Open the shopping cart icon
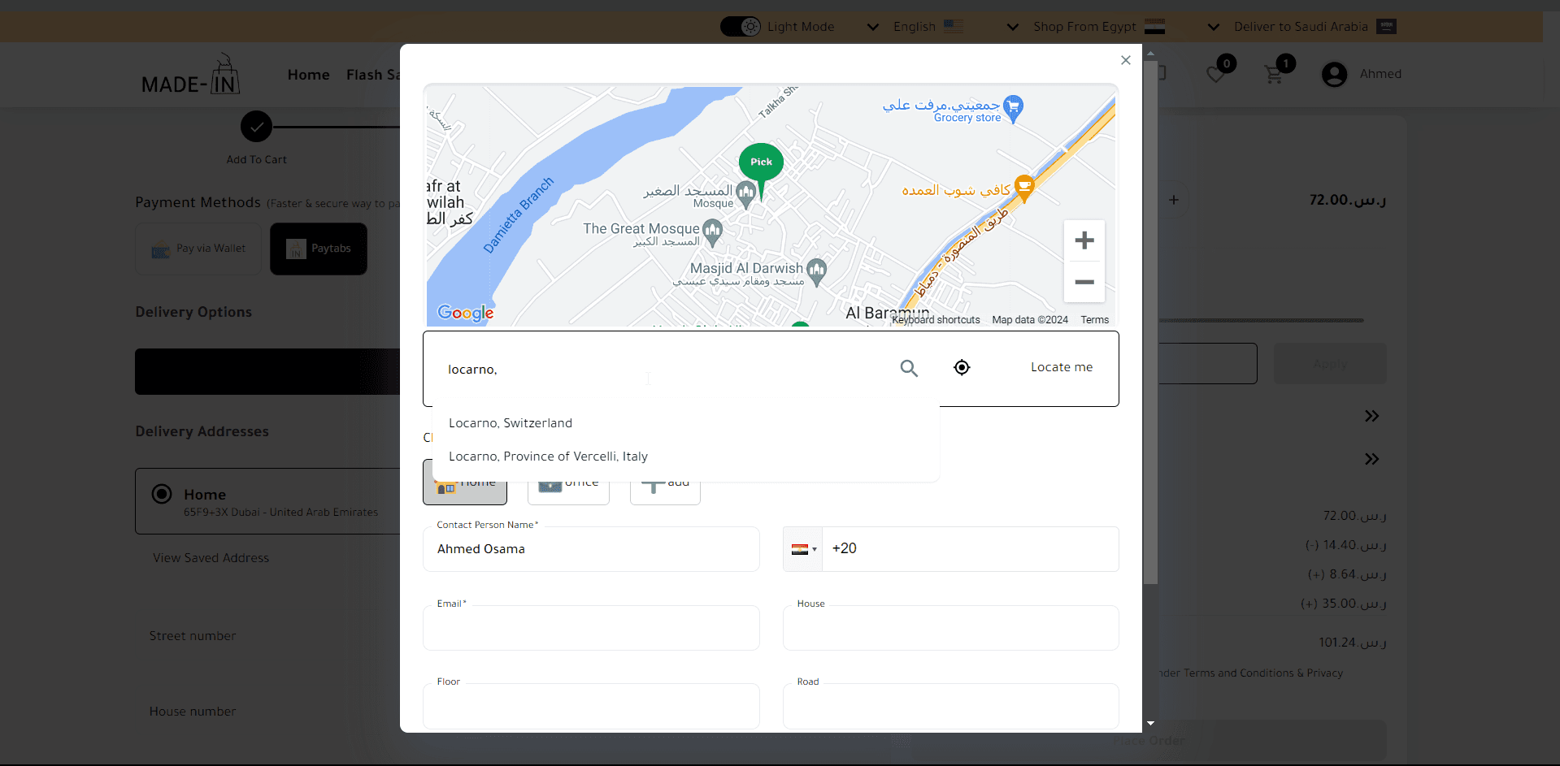1560x766 pixels. 1274,75
